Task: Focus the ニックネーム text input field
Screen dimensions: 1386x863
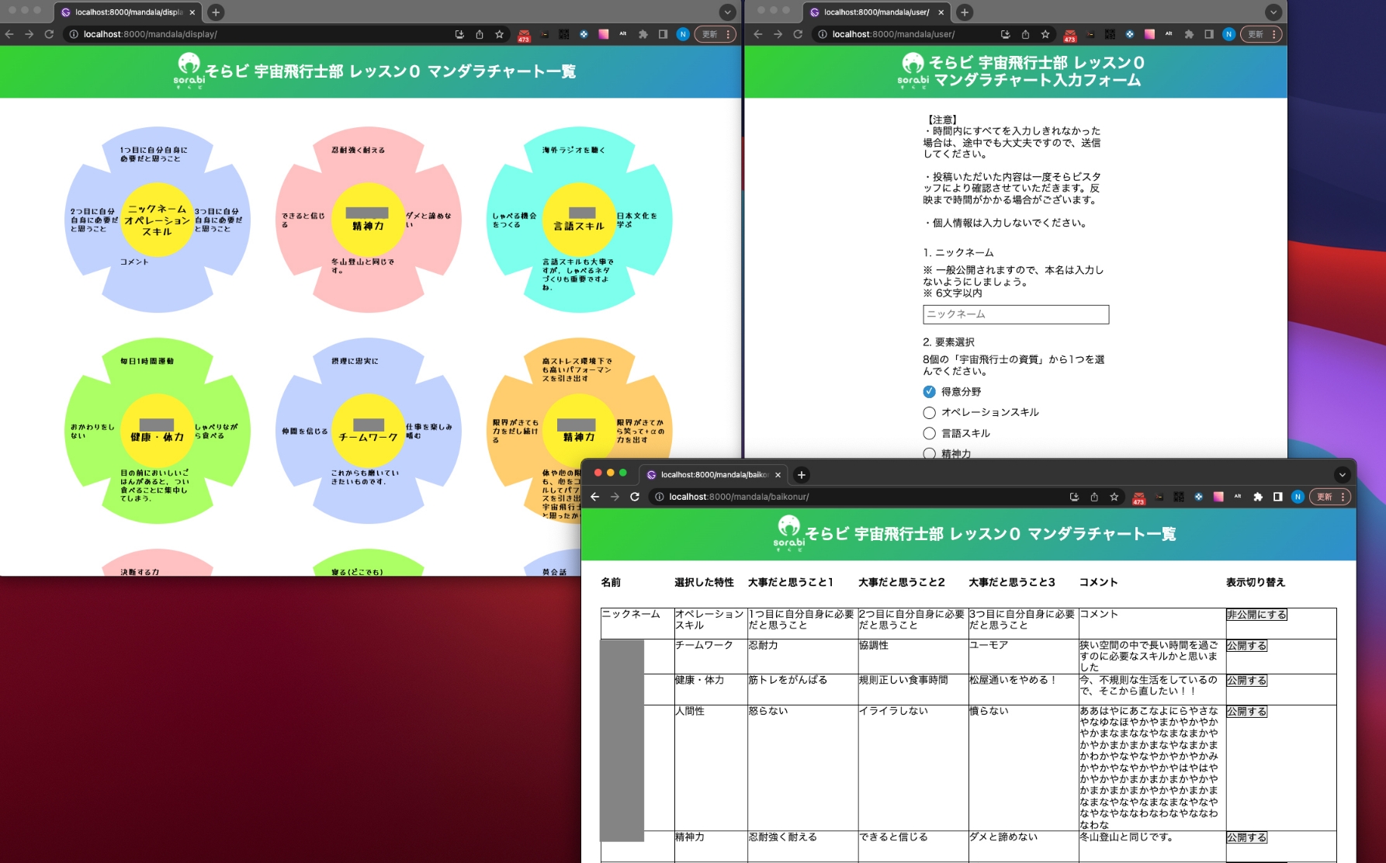Action: (1015, 314)
